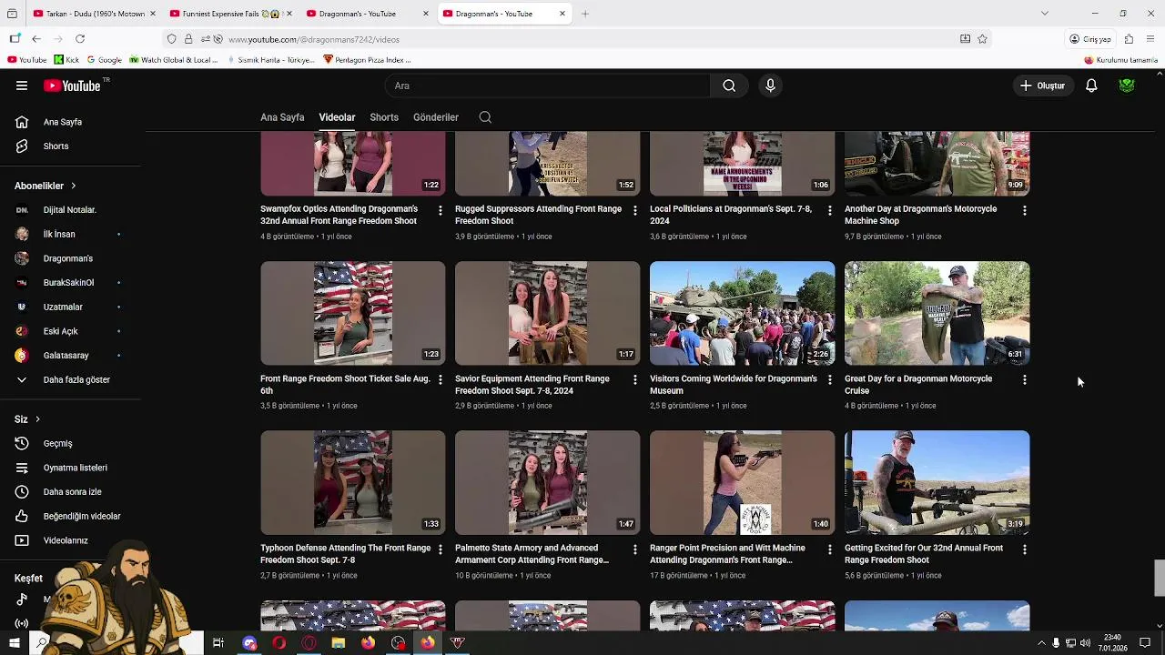Open a new browser tab
Image resolution: width=1165 pixels, height=655 pixels.
pos(585,14)
